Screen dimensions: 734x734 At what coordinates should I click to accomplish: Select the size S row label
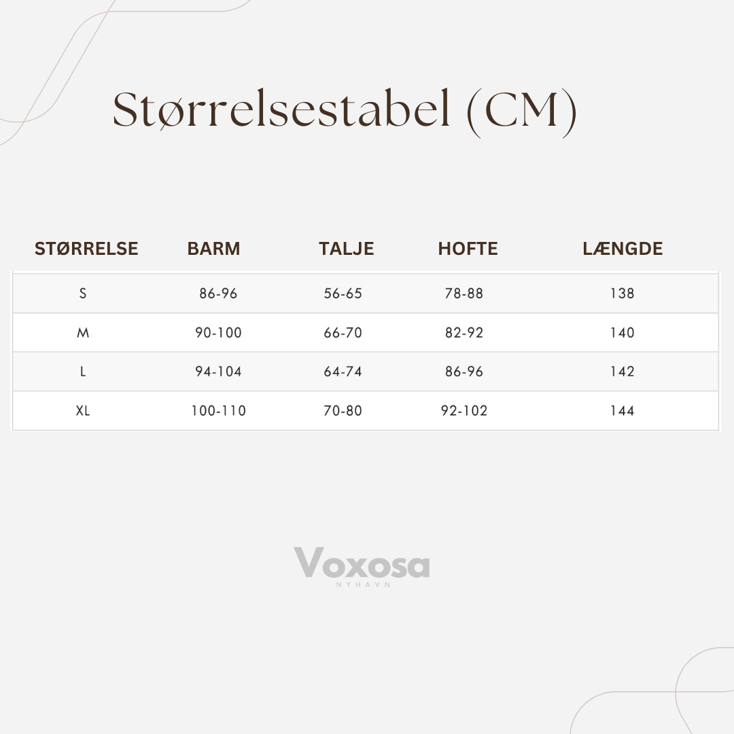tap(83, 294)
